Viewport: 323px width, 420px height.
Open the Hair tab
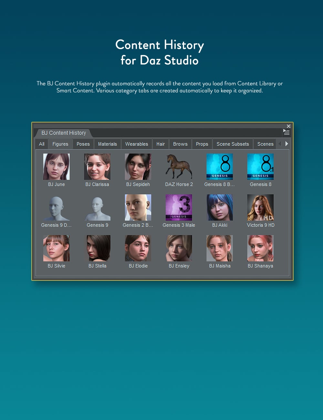click(x=161, y=144)
